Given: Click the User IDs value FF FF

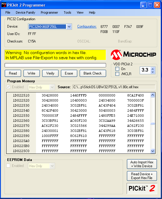Looking at the screenshot, I should (x=32, y=34).
